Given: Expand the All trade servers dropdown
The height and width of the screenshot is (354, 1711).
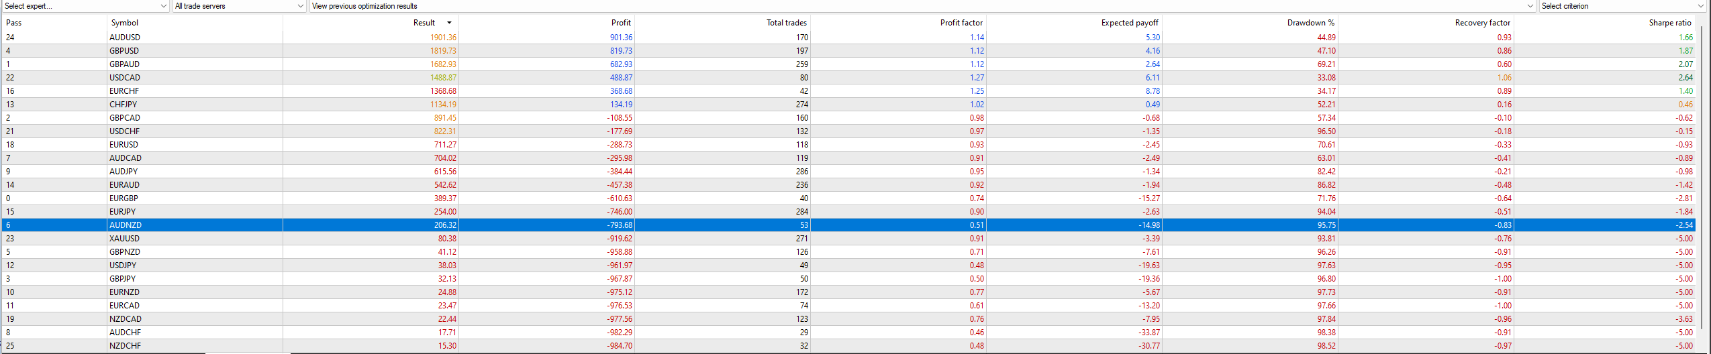Looking at the screenshot, I should [239, 6].
